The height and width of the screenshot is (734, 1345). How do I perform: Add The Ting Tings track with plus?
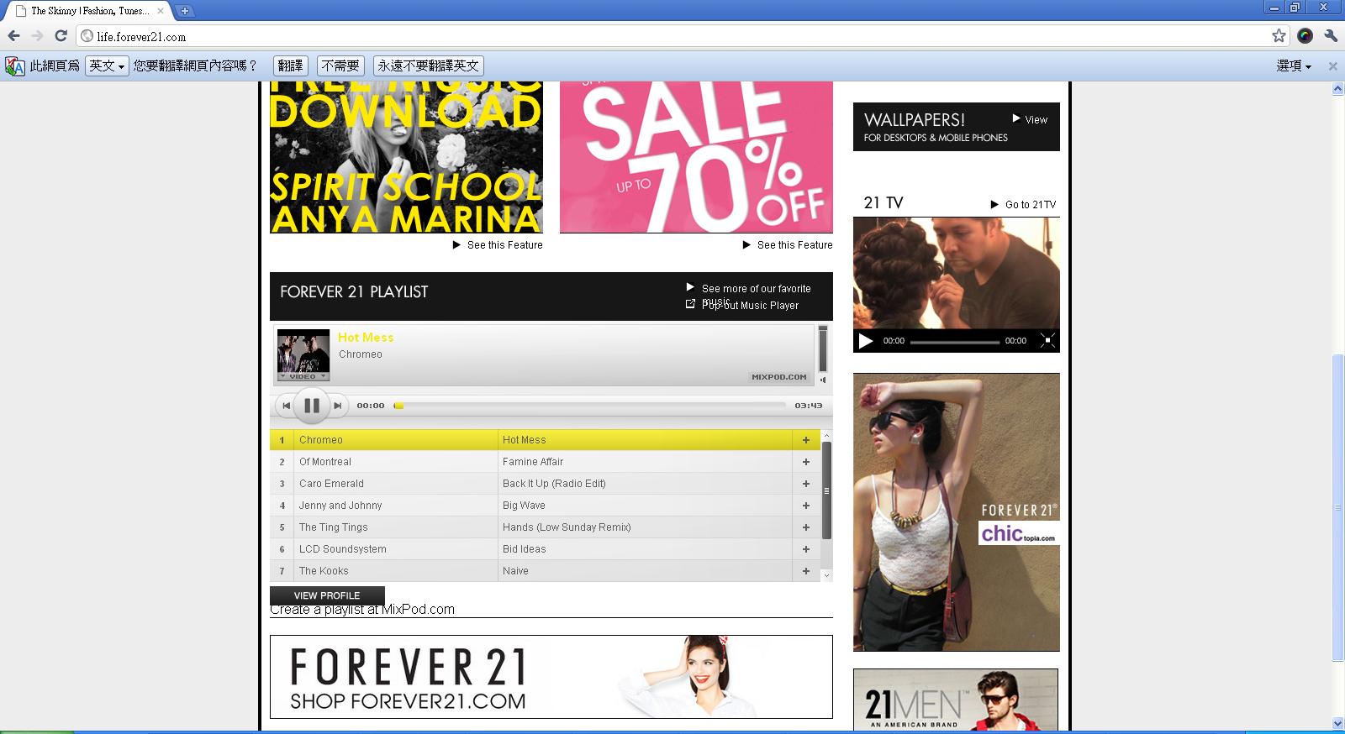point(805,527)
